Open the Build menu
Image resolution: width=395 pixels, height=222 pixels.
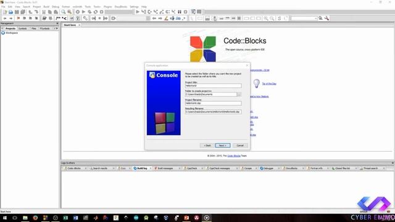46,7
